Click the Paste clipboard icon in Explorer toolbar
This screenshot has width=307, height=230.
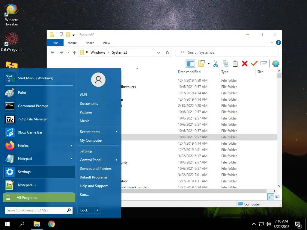(x=235, y=63)
